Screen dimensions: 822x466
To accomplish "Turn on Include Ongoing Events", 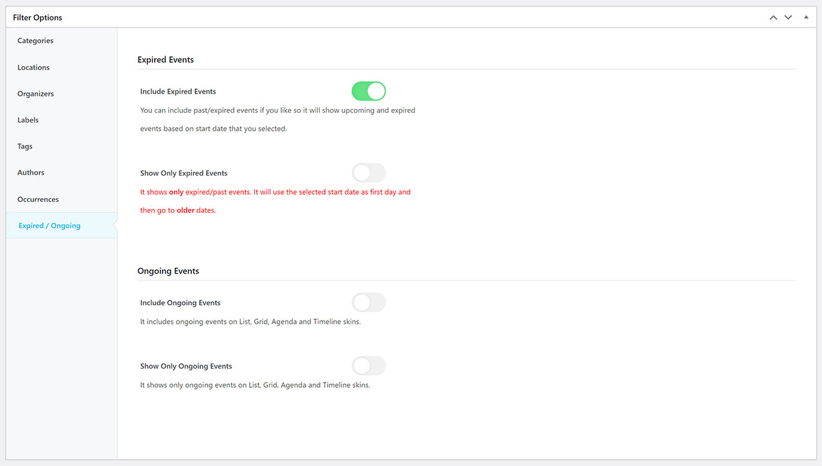I will tap(369, 303).
